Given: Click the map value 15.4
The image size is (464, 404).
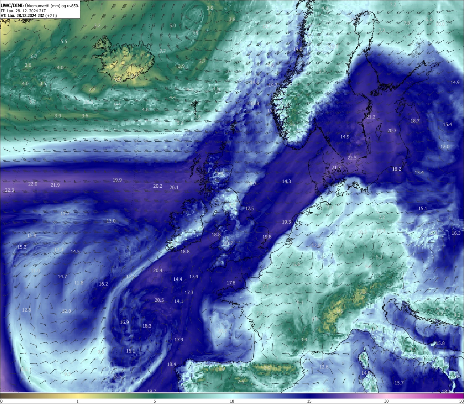Looking at the screenshot, I should pyautogui.click(x=447, y=125).
